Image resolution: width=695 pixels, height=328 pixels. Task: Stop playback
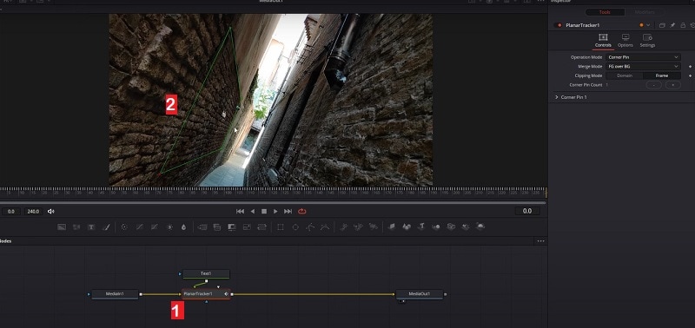pos(264,212)
